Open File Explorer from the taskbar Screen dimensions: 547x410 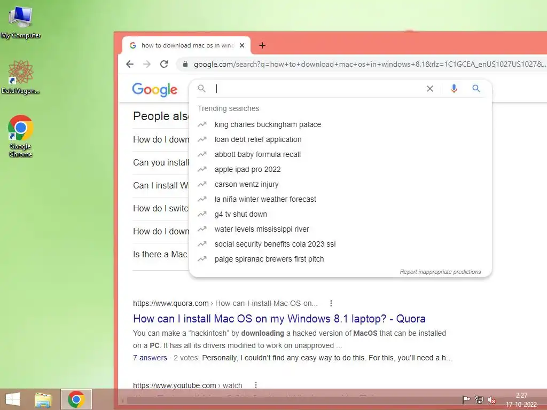point(43,399)
